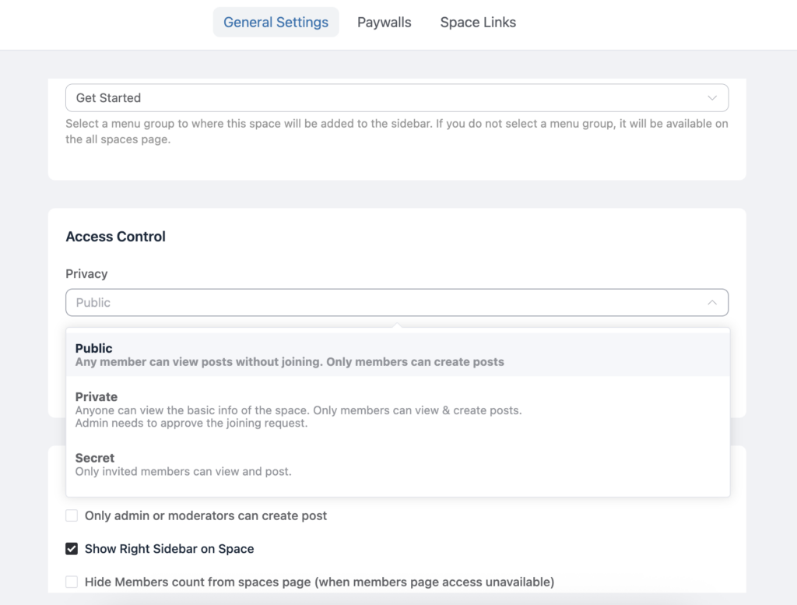This screenshot has height=605, width=797.
Task: Switch to the Paywalls tab
Action: coord(384,22)
